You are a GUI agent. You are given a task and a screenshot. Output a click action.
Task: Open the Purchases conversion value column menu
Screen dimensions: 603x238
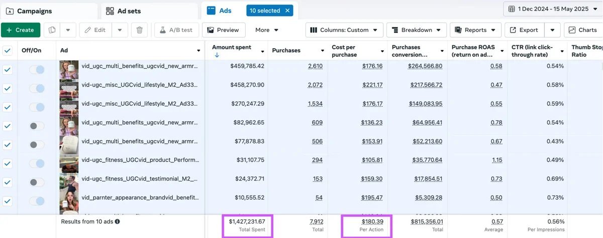[442, 51]
